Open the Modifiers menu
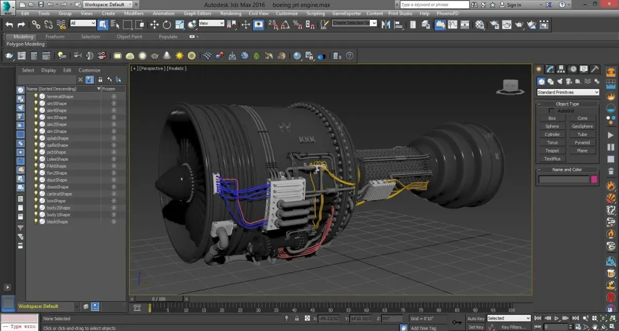This screenshot has height=331, width=619. point(134,13)
